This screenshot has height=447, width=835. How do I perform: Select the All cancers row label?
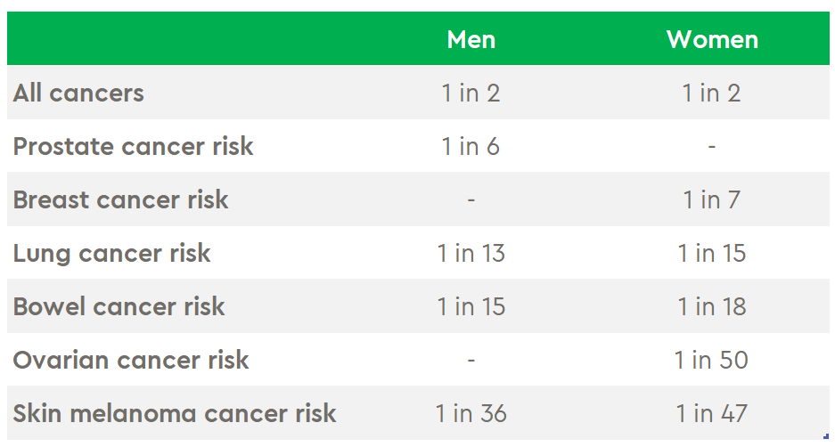pyautogui.click(x=78, y=93)
